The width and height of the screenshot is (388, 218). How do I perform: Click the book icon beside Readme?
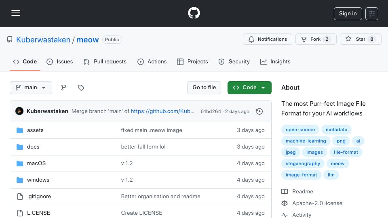point(285,191)
